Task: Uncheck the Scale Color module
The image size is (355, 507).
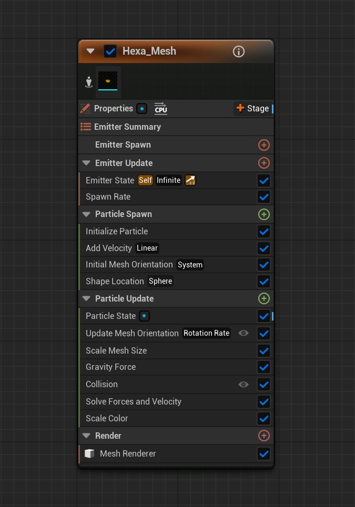Action: coord(263,418)
